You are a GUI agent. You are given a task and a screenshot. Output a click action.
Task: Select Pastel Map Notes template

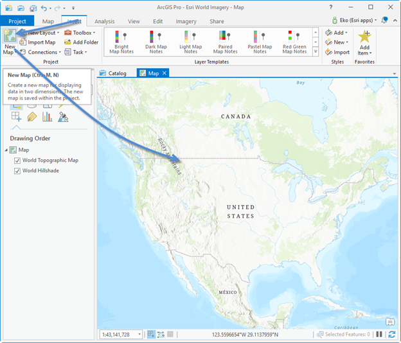(x=260, y=42)
